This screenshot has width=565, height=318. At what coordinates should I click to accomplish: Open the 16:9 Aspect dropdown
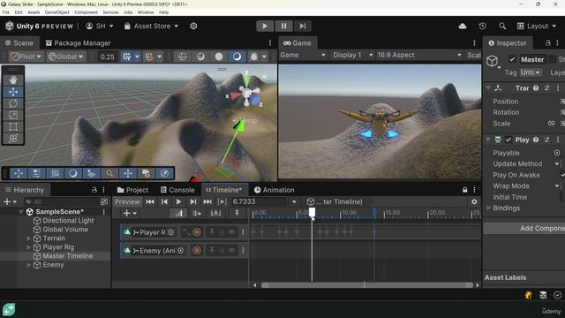pos(419,55)
